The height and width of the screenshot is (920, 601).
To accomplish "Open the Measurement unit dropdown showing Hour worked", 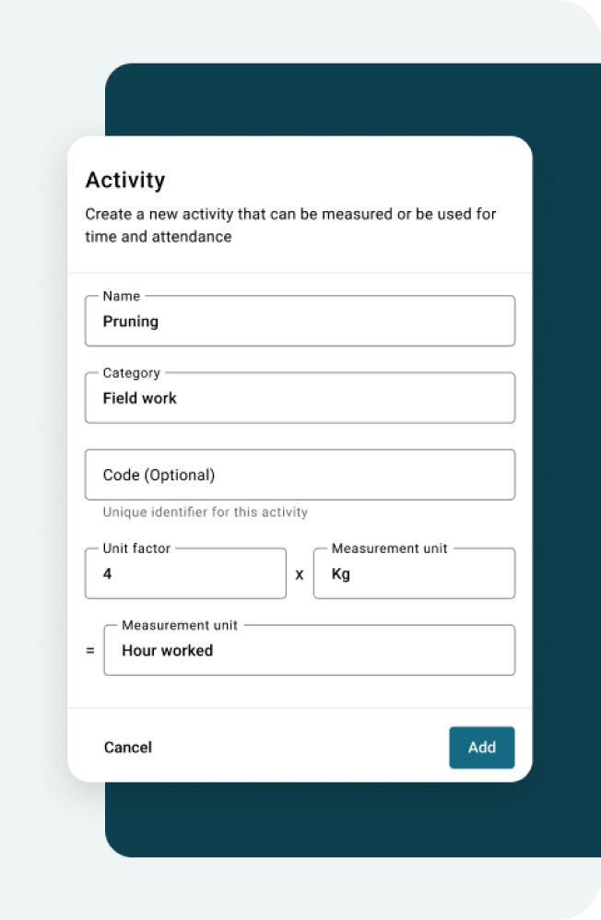I will (309, 651).
